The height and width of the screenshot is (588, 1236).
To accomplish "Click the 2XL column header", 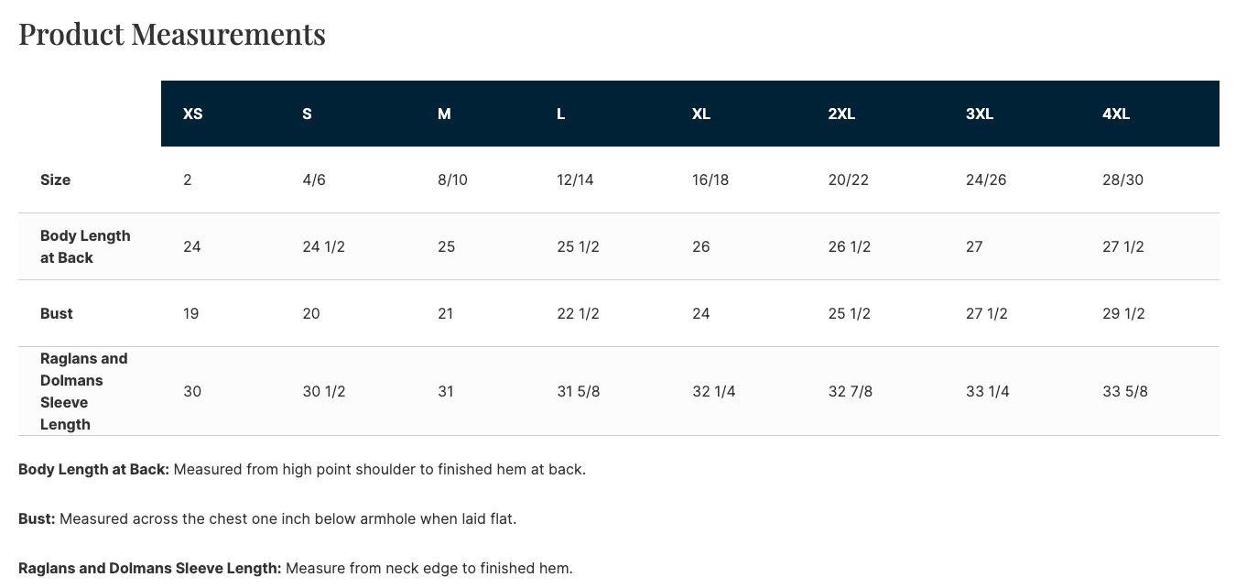I will 841,114.
